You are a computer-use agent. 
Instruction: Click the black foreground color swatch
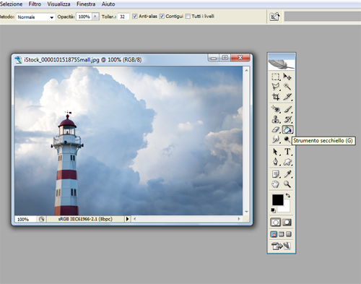[x=277, y=200]
